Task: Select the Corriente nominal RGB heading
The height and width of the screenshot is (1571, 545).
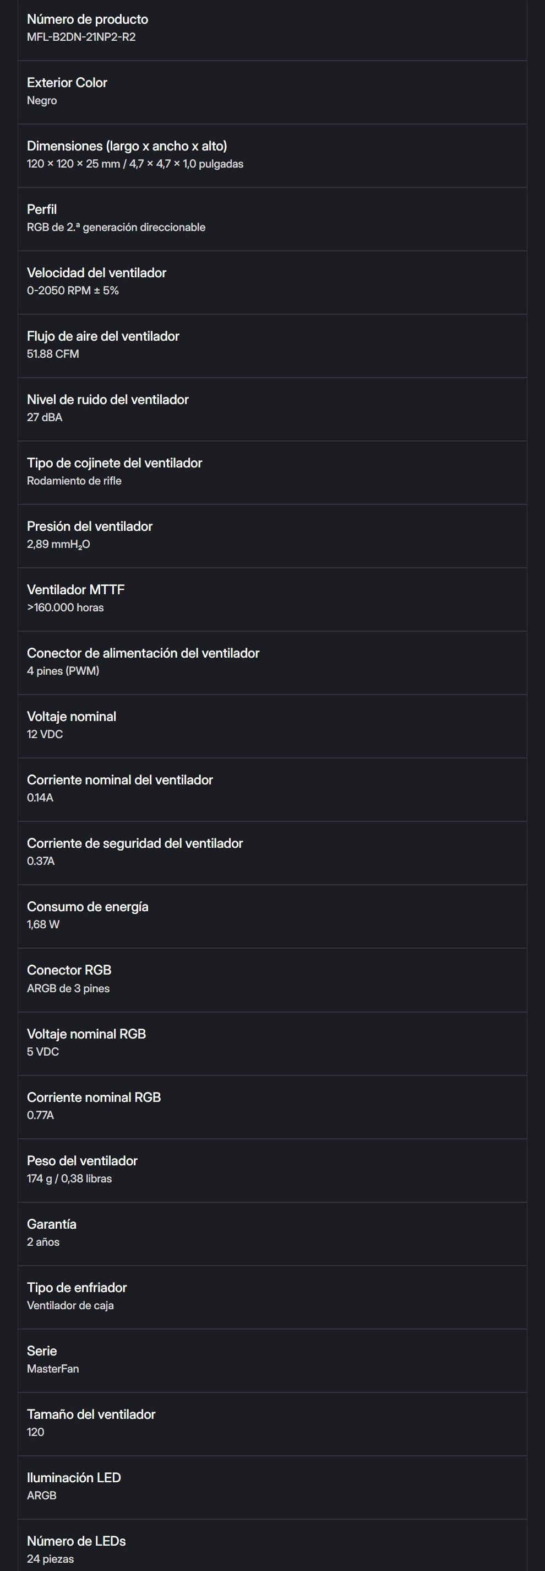Action: pyautogui.click(x=94, y=1097)
